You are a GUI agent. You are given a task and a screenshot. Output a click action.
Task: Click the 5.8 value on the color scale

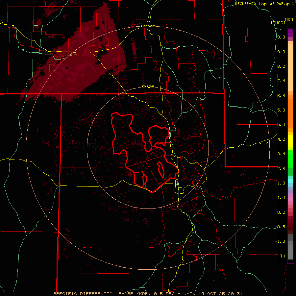coord(281,110)
